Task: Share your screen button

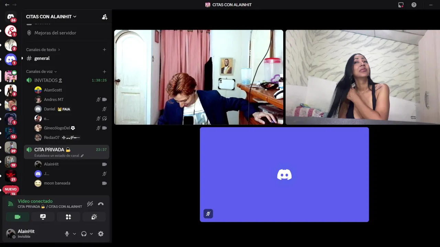Action: click(43, 217)
